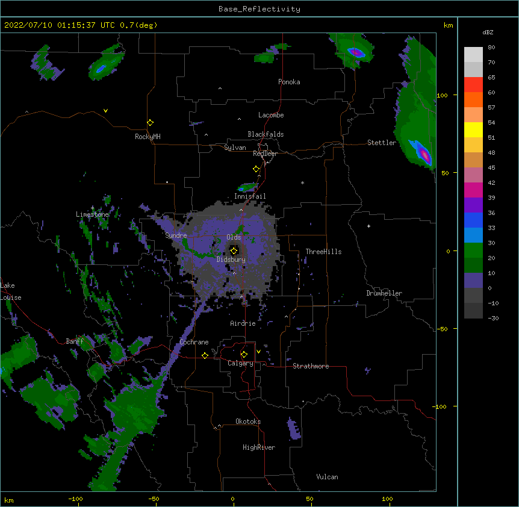Click the yellow V marker northwest of RockyMH
519x507 pixels.
(x=105, y=111)
